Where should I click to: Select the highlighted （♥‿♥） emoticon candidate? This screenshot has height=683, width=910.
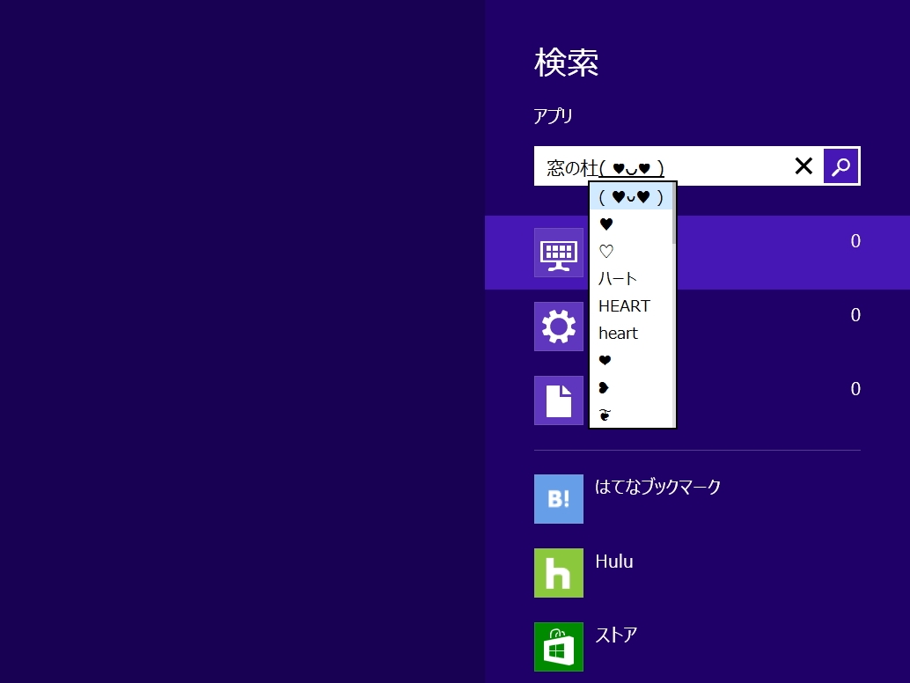pos(630,197)
